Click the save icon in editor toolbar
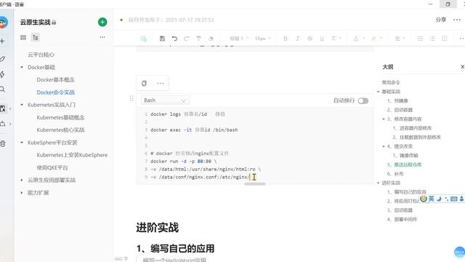 tap(162, 39)
